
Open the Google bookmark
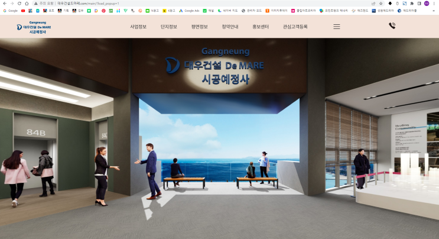(x=11, y=11)
